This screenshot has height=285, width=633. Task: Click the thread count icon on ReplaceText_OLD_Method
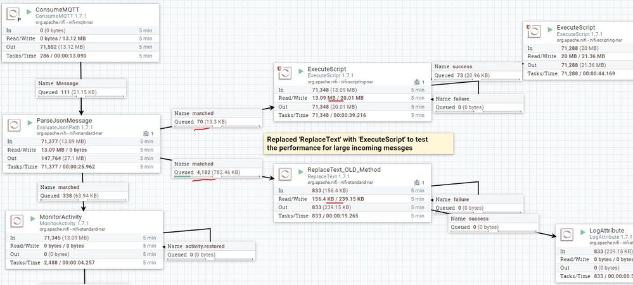[417, 183]
